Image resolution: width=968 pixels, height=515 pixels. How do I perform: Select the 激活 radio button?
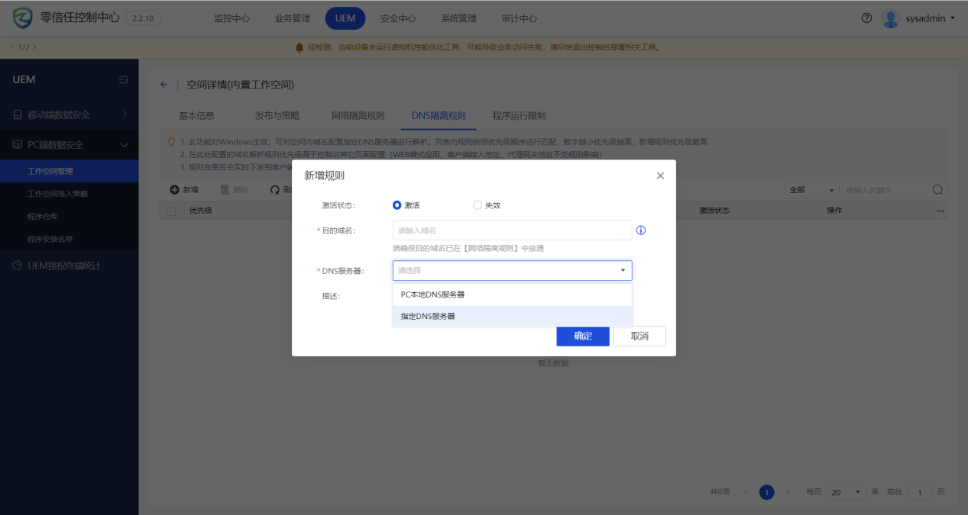(x=397, y=205)
